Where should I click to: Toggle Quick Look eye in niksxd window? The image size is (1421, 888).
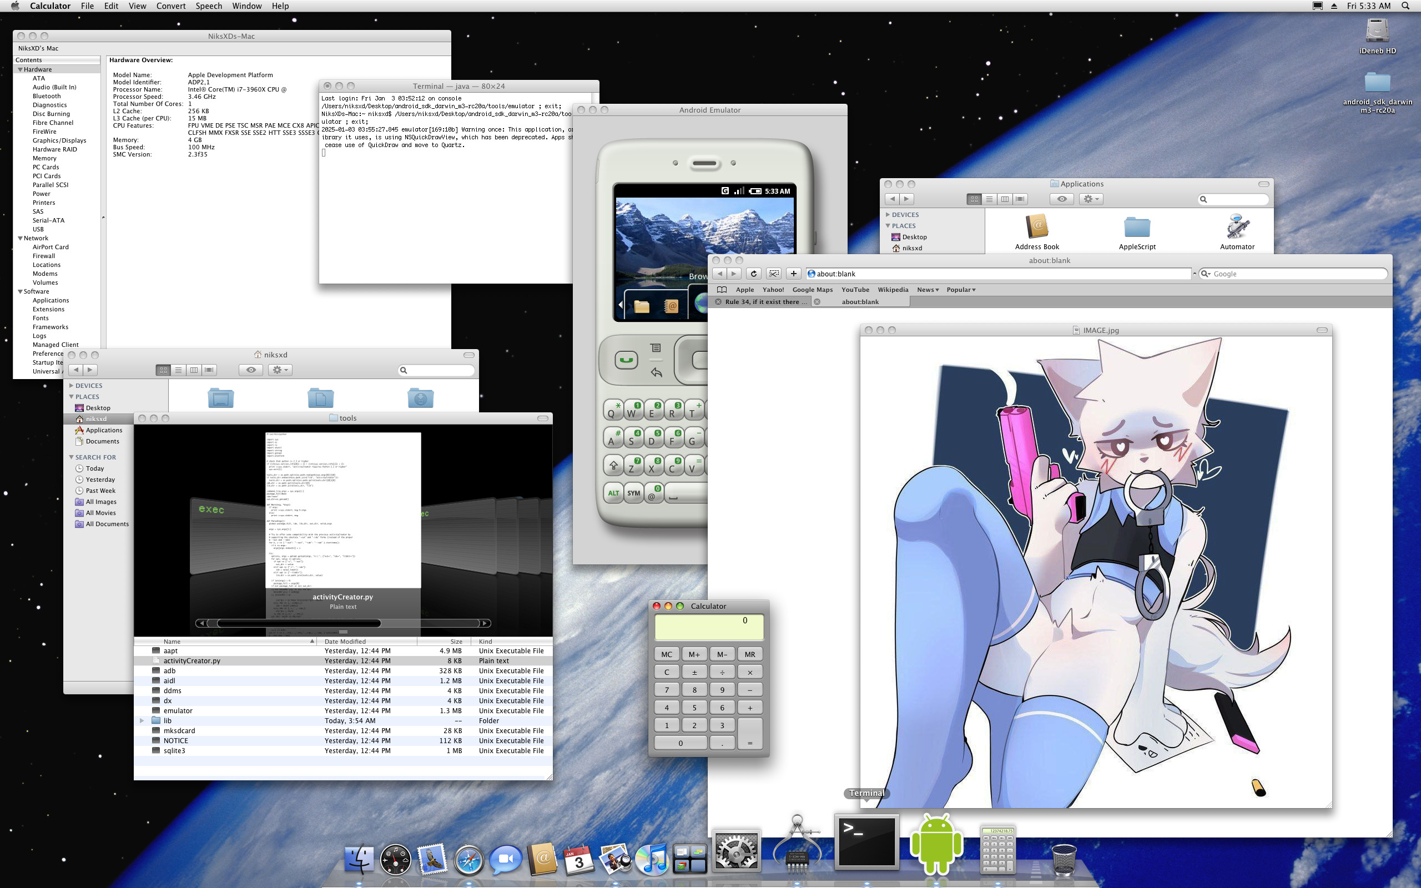(251, 370)
